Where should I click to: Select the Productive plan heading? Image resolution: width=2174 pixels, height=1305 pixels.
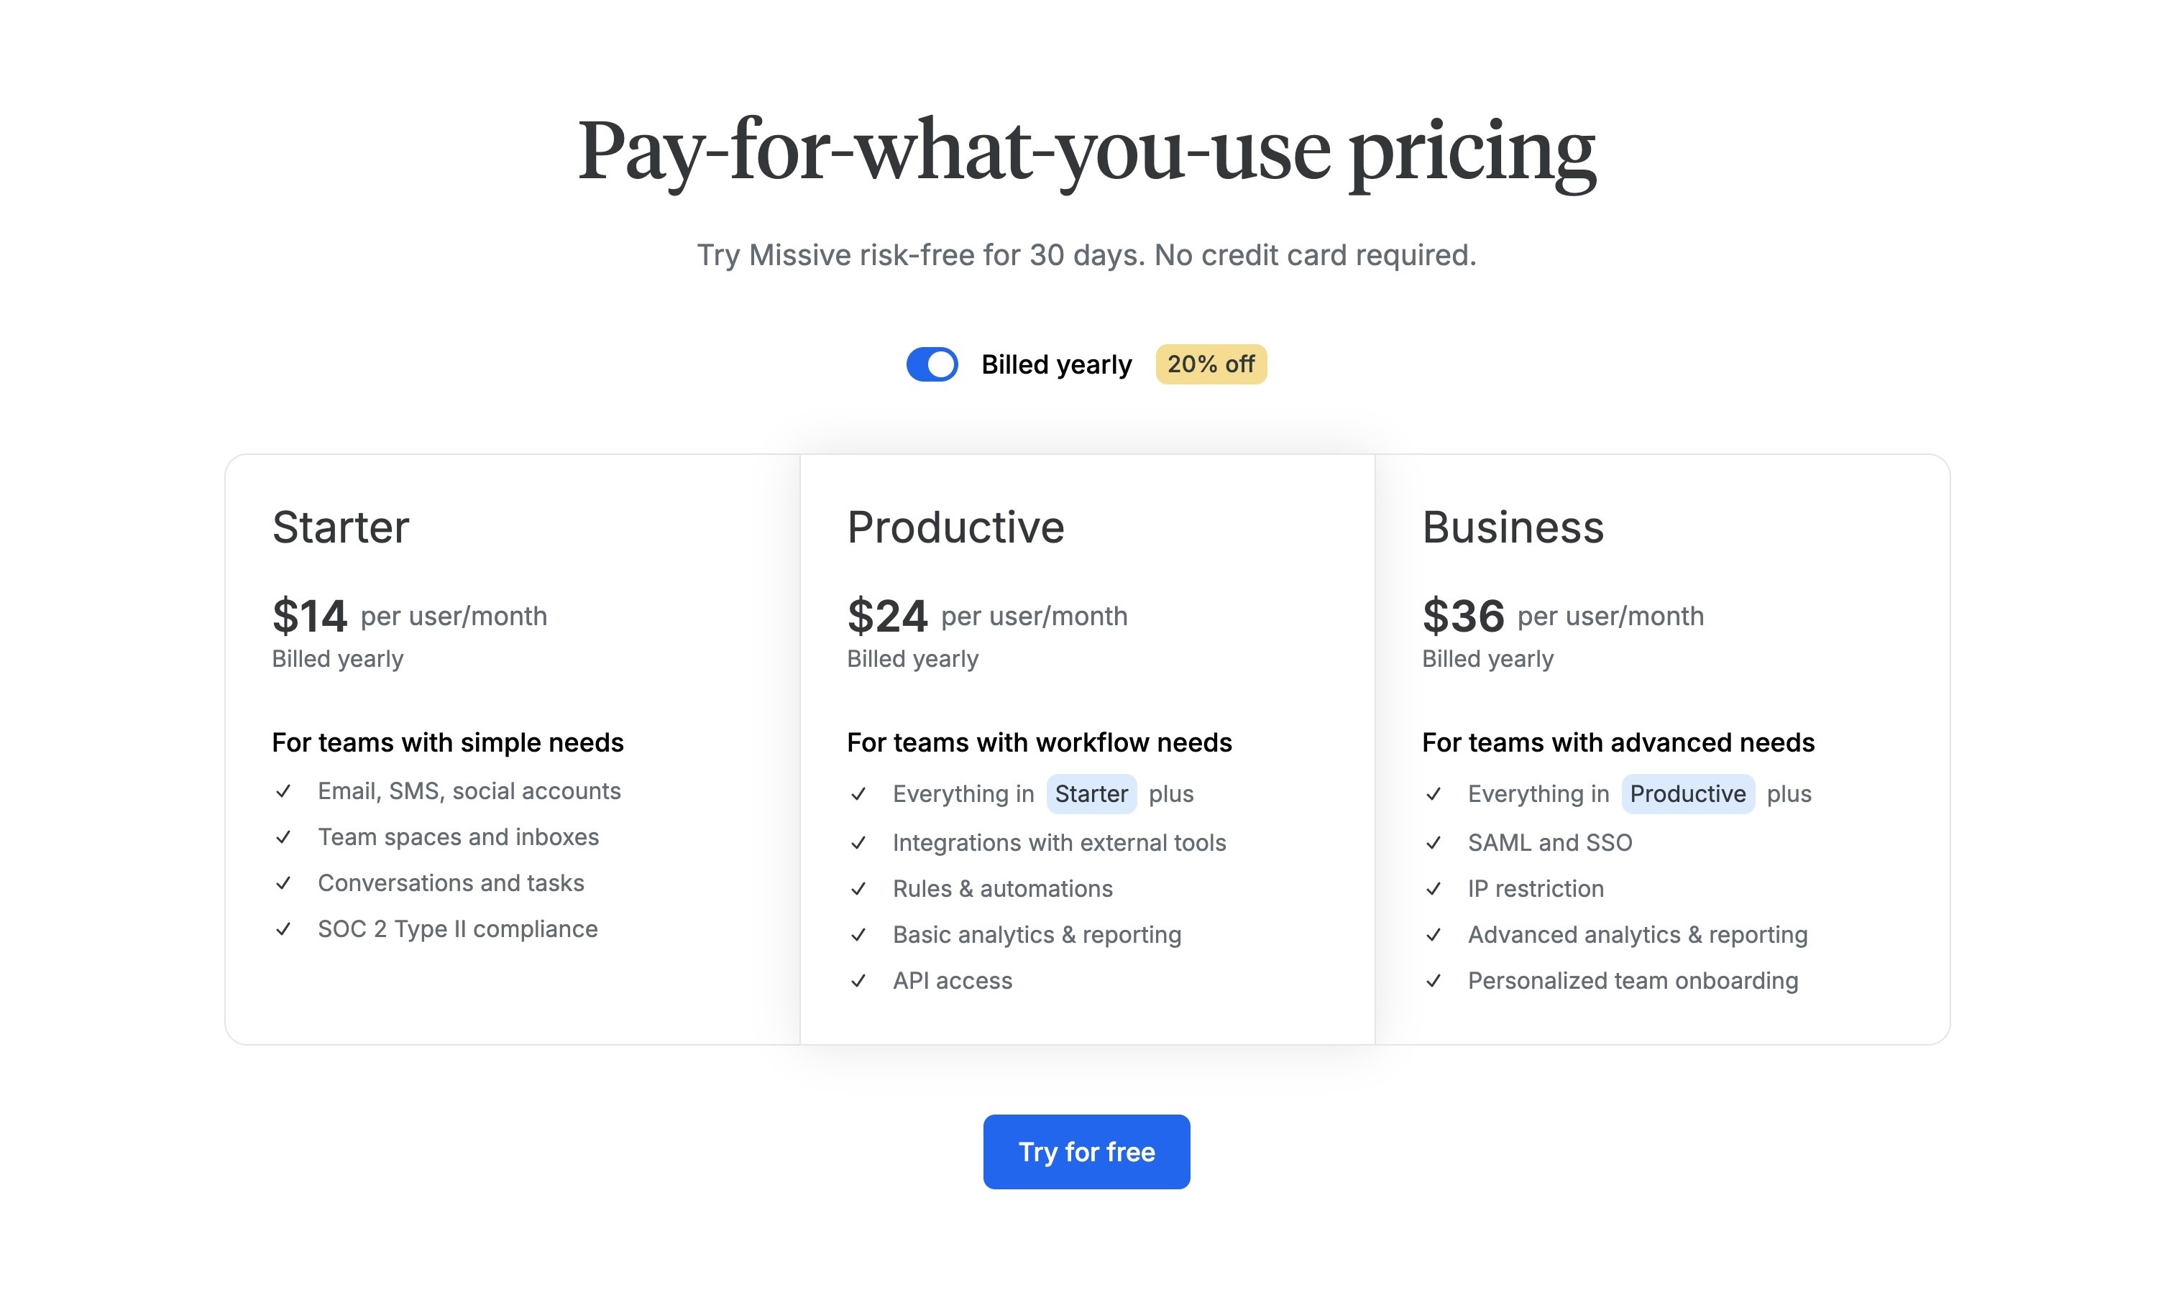(955, 527)
